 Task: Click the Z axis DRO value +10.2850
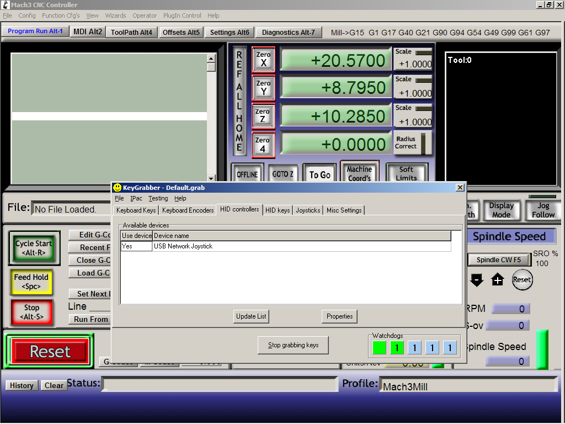(336, 116)
